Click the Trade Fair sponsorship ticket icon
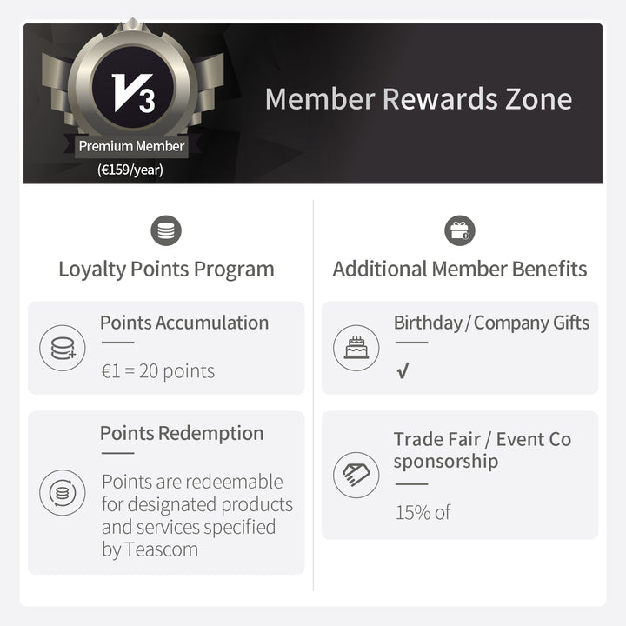This screenshot has width=626, height=626. pos(356,475)
